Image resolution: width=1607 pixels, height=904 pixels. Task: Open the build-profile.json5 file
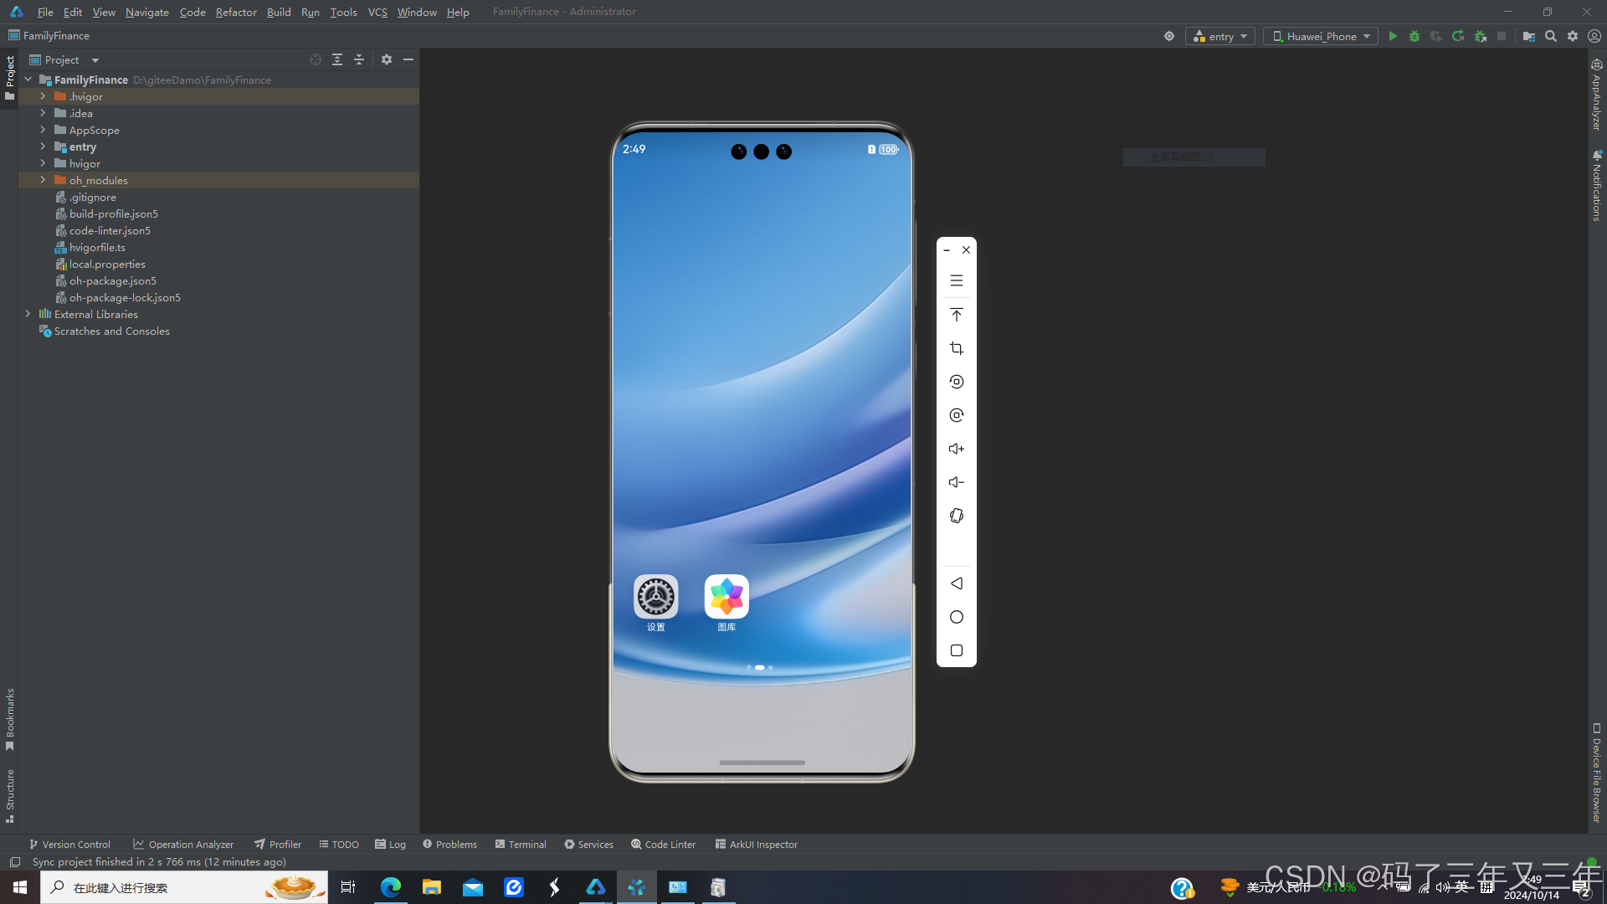point(113,213)
